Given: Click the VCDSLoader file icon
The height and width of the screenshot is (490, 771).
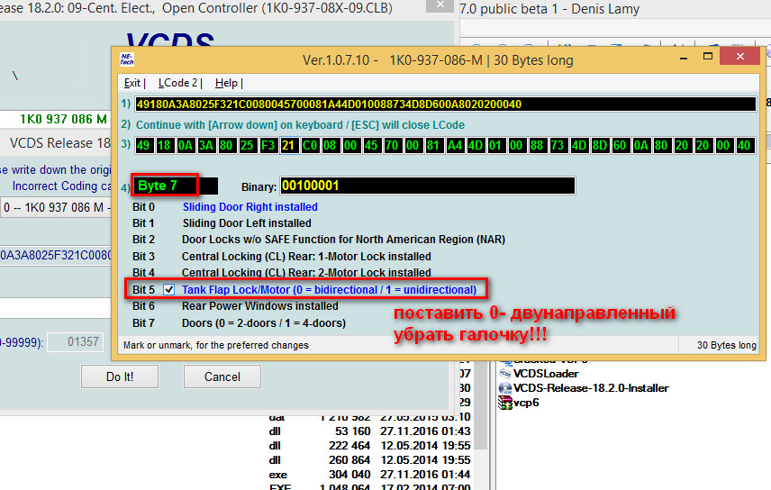Looking at the screenshot, I should tap(505, 374).
